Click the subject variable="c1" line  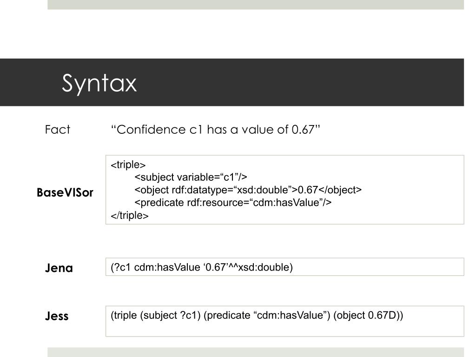pyautogui.click(x=191, y=177)
